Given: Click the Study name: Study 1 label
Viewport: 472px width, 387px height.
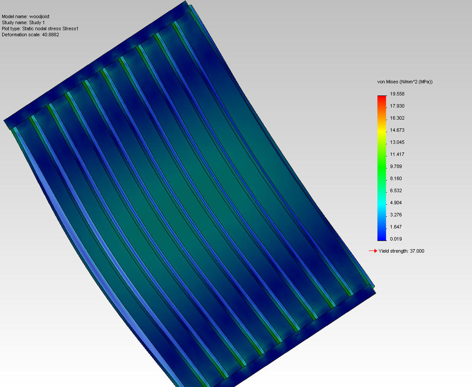Looking at the screenshot, I should pos(23,22).
